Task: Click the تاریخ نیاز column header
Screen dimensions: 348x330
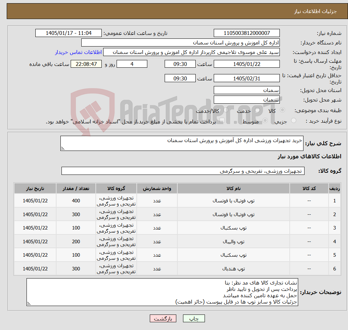Action: [x=35, y=189]
